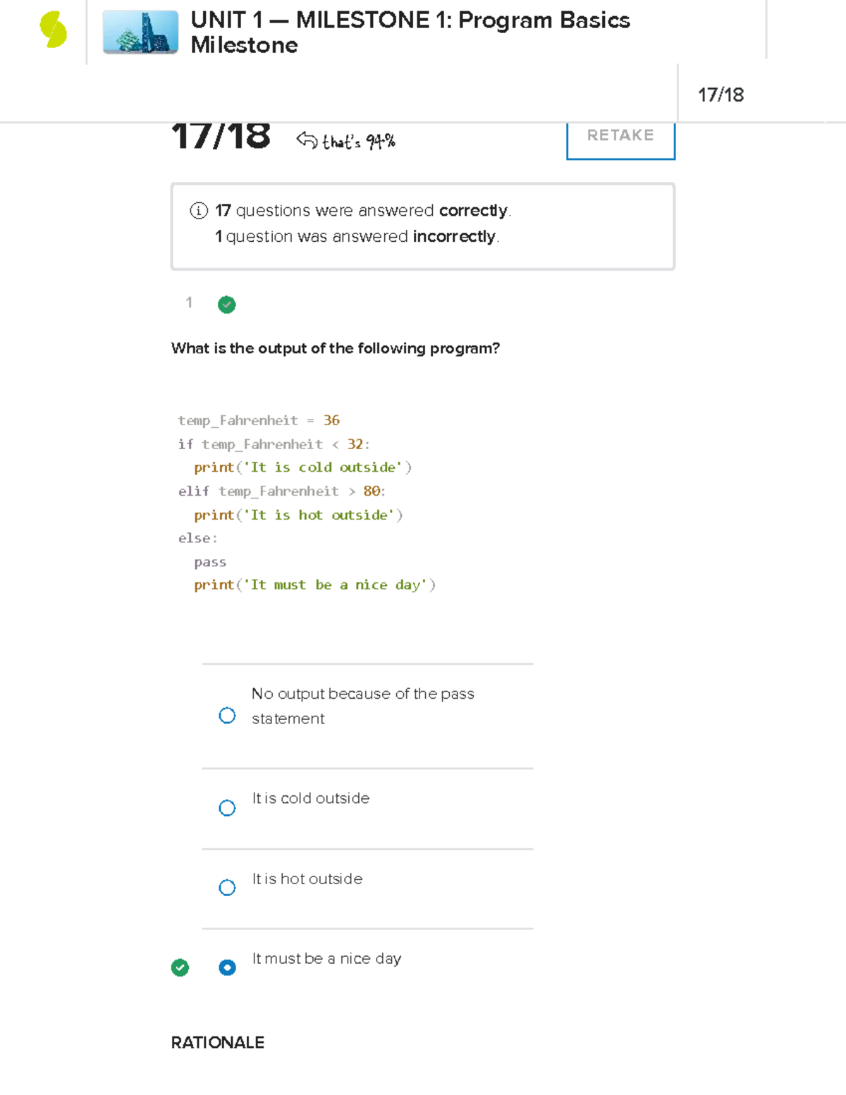Choose the 'It is hot outside' radio button
Image resolution: width=846 pixels, height=1095 pixels.
pyautogui.click(x=227, y=888)
